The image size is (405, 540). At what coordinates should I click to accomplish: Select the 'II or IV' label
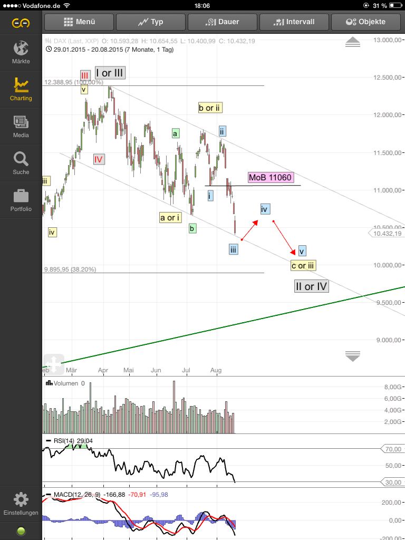point(311,286)
